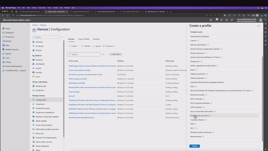This screenshot has width=268, height=151.
Task: Switch to the Policies tab
Action: pyautogui.click(x=71, y=39)
